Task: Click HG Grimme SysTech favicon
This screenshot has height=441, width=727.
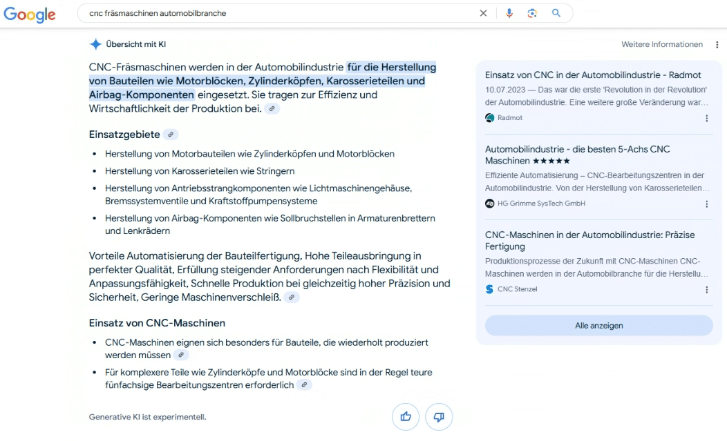Action: coord(489,204)
